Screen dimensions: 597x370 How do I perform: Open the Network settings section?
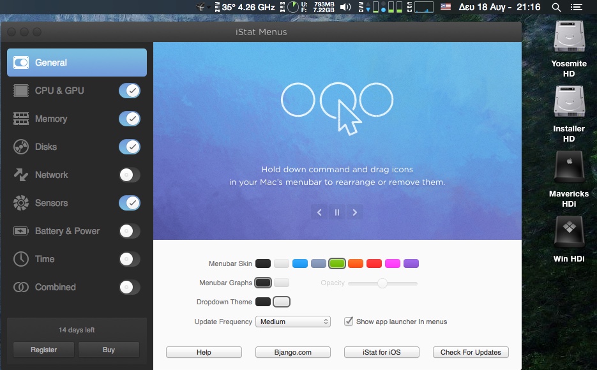click(x=52, y=175)
